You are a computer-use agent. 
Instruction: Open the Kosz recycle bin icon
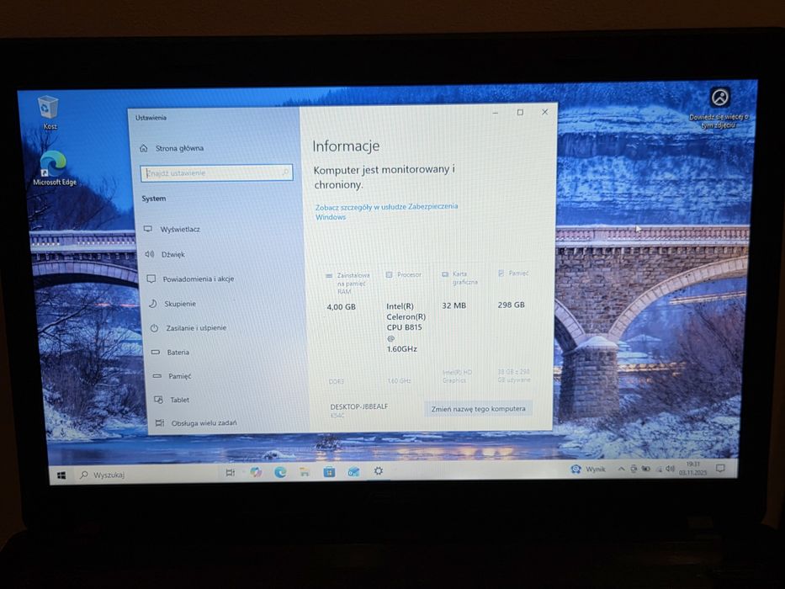pyautogui.click(x=48, y=112)
